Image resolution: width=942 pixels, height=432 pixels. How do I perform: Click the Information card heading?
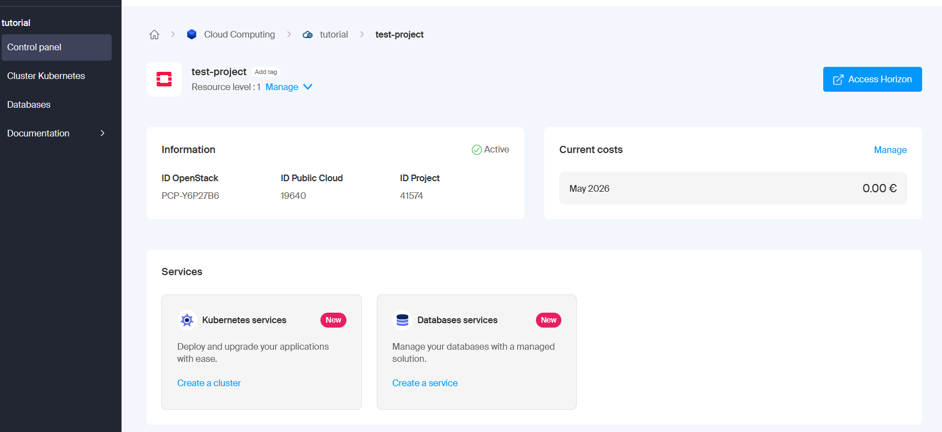click(x=188, y=150)
